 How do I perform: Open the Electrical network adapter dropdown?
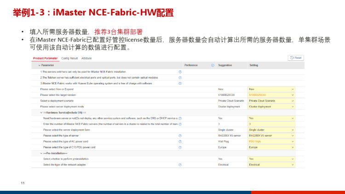(x=271, y=165)
